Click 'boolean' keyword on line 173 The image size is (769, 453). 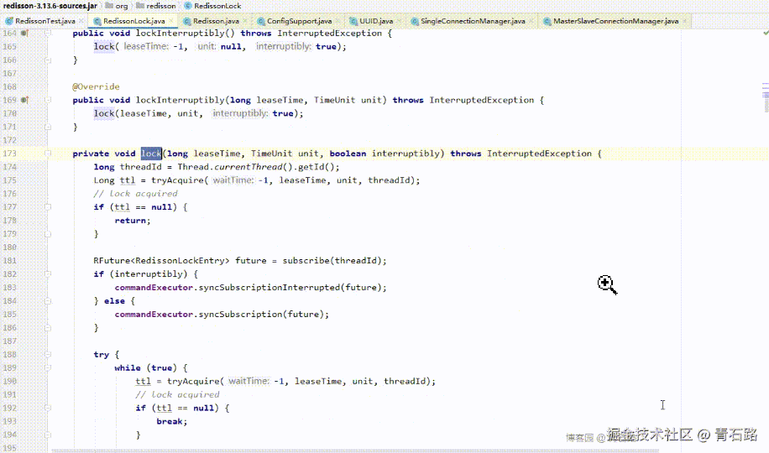(x=348, y=154)
